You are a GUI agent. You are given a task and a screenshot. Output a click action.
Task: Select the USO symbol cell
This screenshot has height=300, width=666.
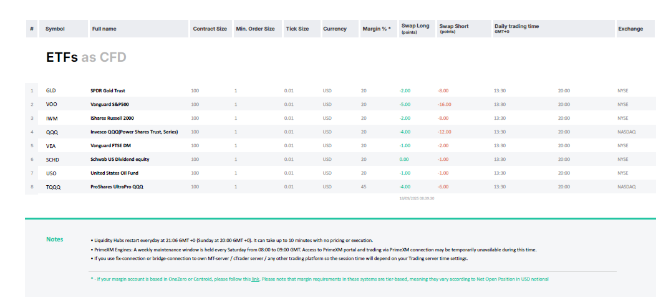pyautogui.click(x=51, y=173)
